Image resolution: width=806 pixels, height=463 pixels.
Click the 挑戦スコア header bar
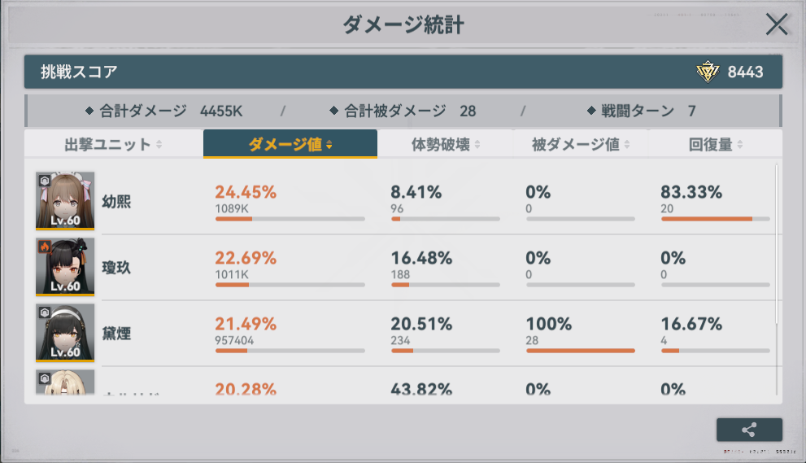coord(366,72)
